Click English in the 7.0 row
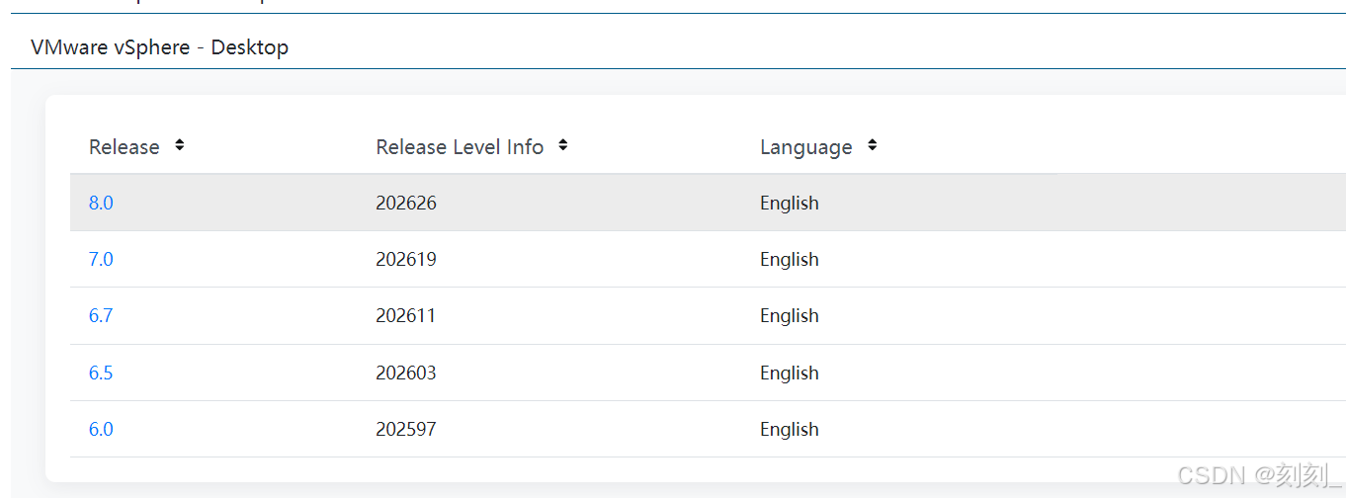 point(790,259)
